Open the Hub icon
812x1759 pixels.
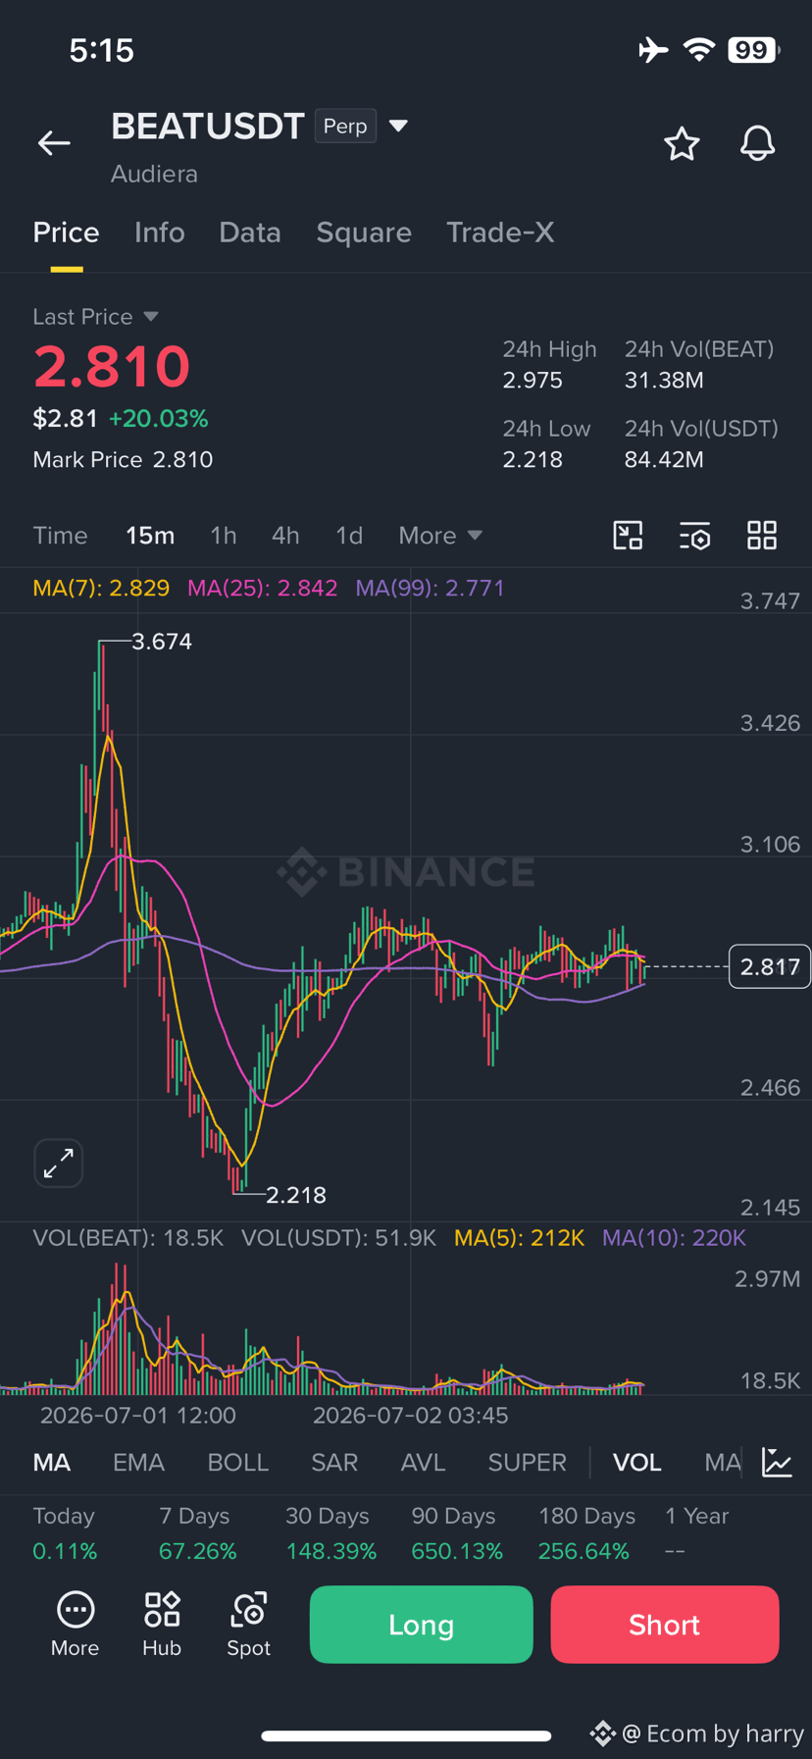[162, 1625]
